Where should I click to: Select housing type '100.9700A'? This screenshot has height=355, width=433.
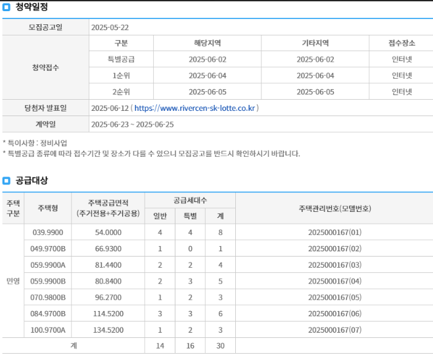point(48,330)
